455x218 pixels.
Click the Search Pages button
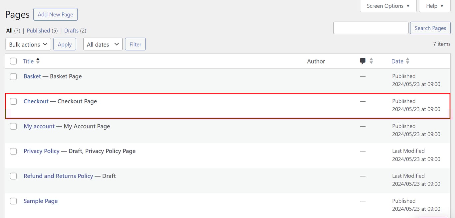(x=430, y=28)
